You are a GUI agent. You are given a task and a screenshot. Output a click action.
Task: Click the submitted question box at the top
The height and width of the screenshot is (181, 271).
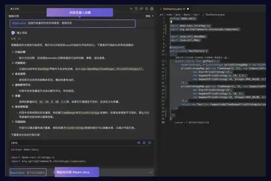click(72, 24)
